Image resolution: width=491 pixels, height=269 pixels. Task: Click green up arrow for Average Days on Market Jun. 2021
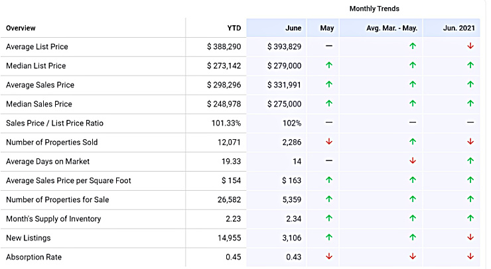470,161
